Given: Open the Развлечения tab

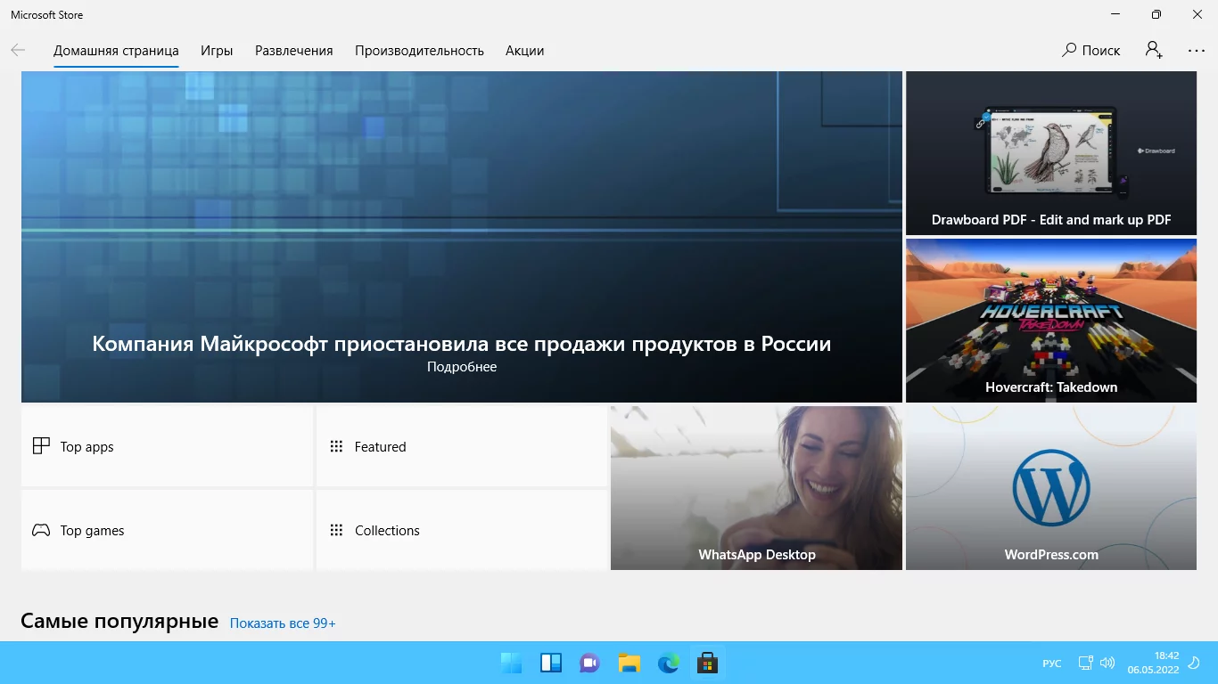Looking at the screenshot, I should [x=293, y=51].
